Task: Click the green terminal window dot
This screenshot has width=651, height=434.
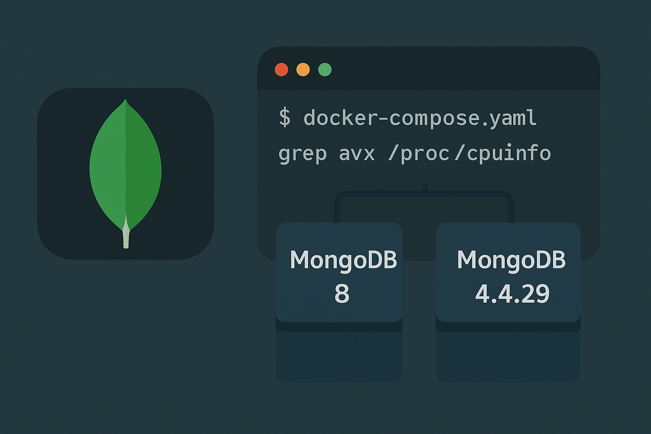Action: tap(325, 69)
